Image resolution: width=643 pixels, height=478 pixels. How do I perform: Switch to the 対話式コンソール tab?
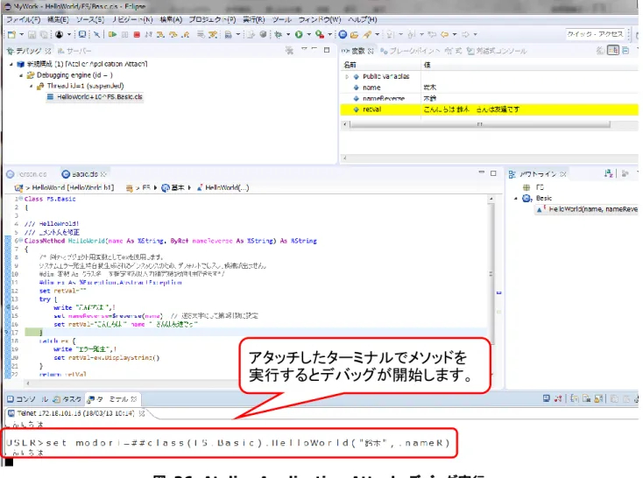(497, 51)
